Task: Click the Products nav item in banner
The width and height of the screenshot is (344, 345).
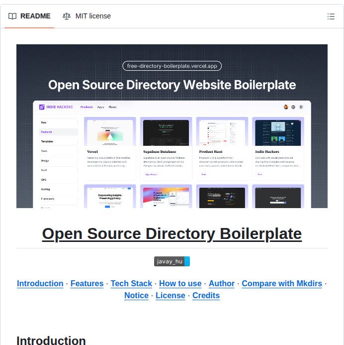Action: coord(86,107)
